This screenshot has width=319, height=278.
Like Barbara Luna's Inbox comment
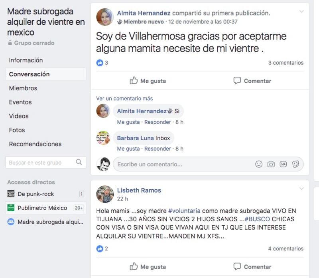click(128, 149)
